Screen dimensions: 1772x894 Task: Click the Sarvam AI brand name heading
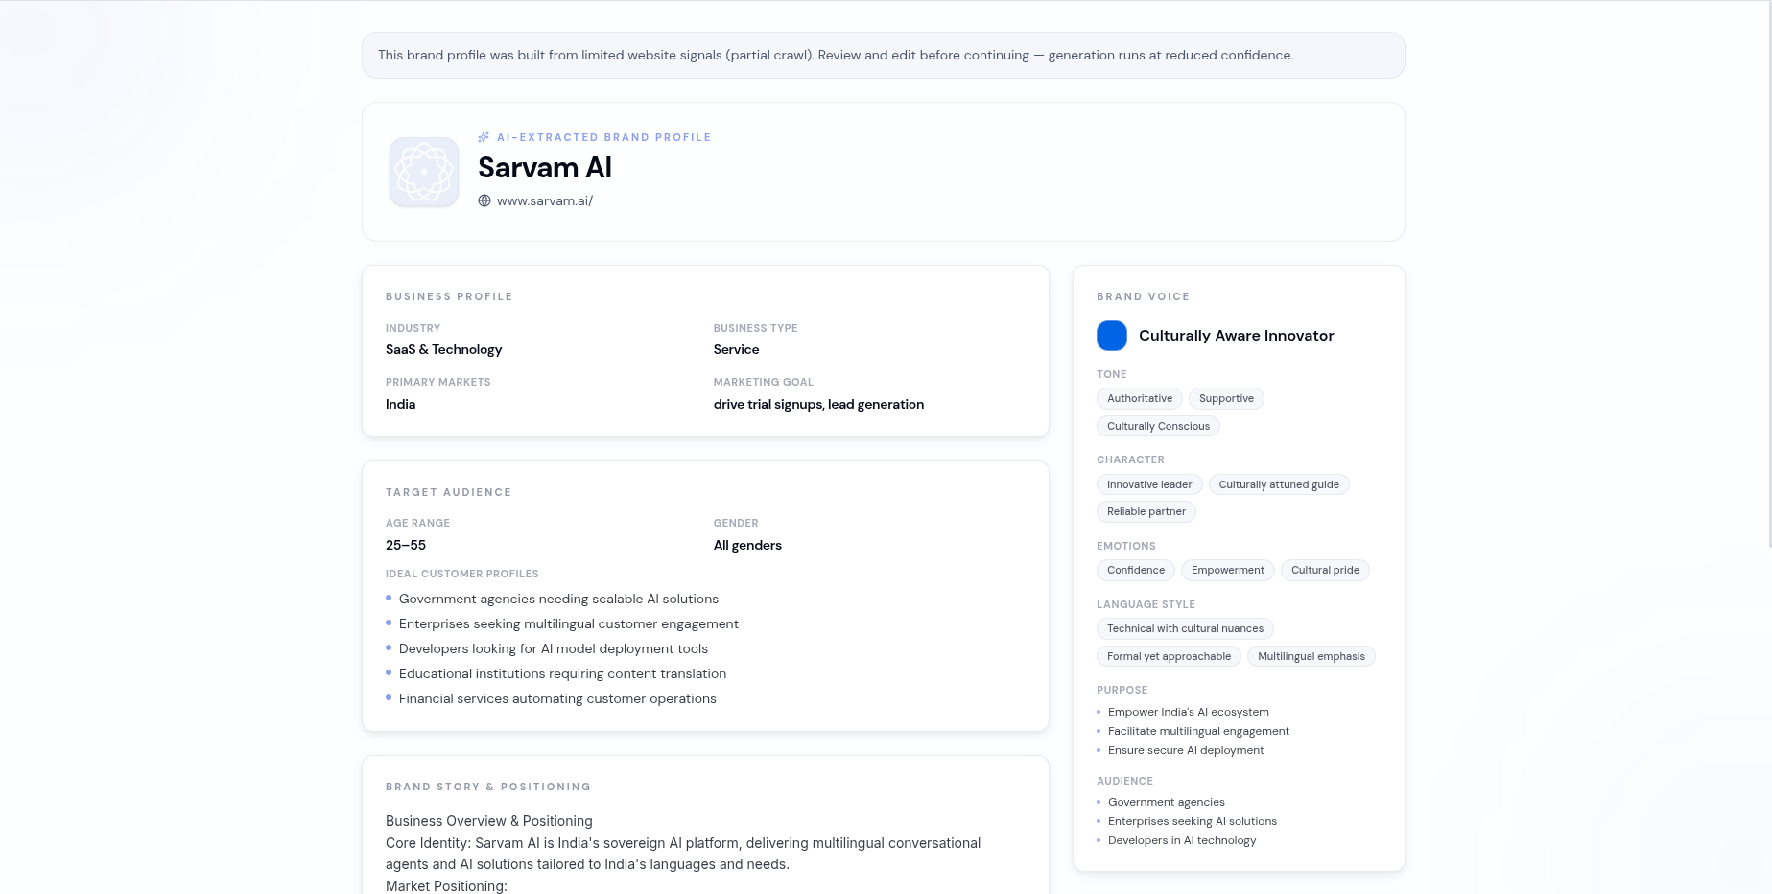click(x=545, y=168)
